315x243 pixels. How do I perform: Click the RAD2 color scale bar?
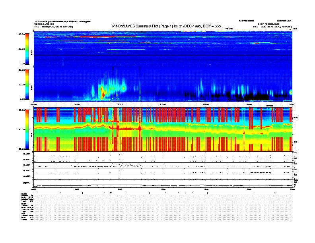[27, 49]
